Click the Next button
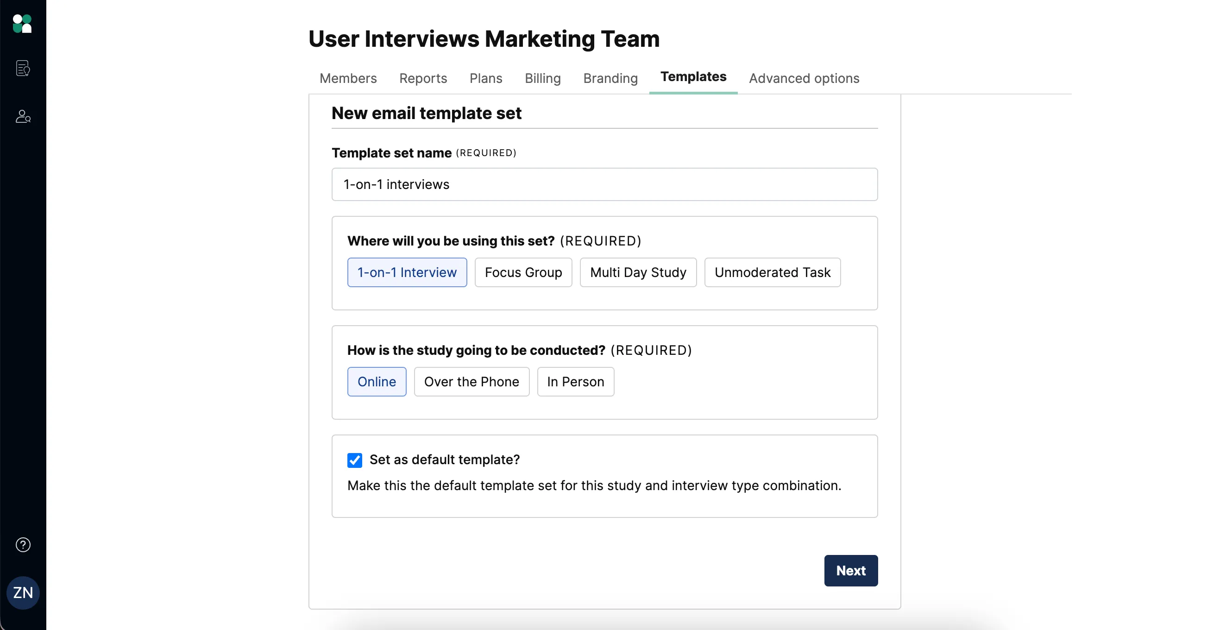Viewport: 1207px width, 630px height. point(850,570)
